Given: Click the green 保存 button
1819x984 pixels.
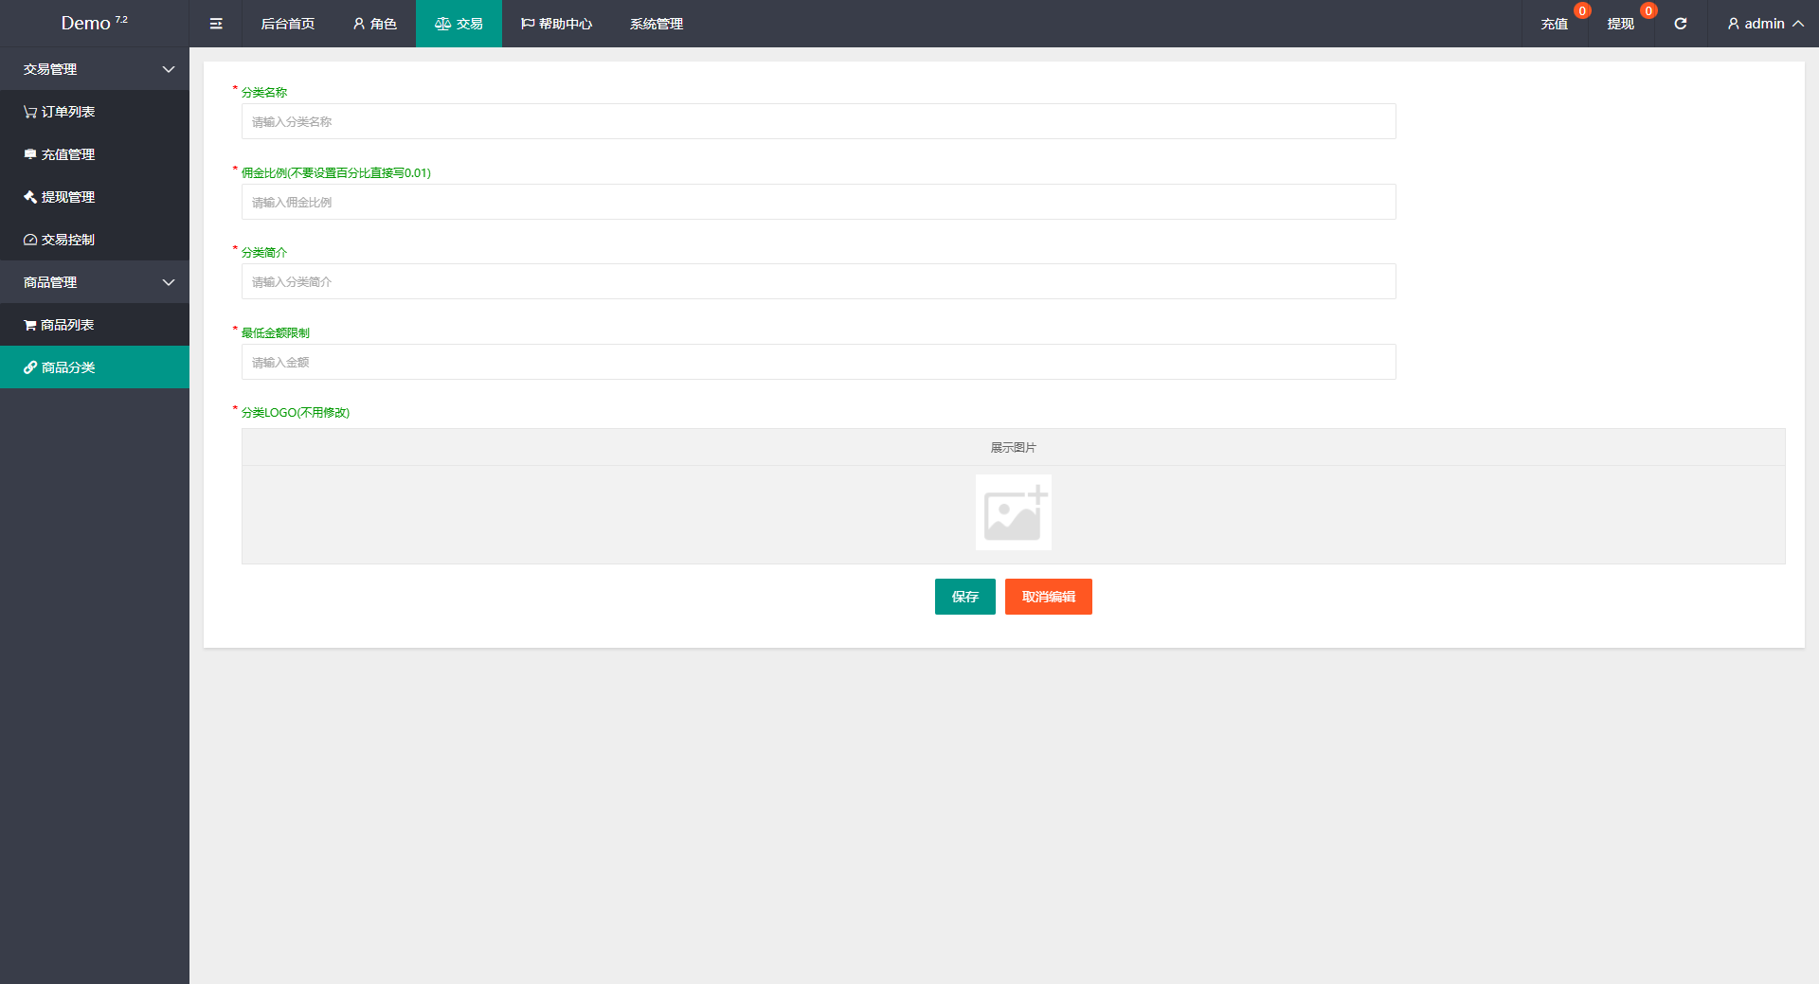Looking at the screenshot, I should tap(964, 597).
